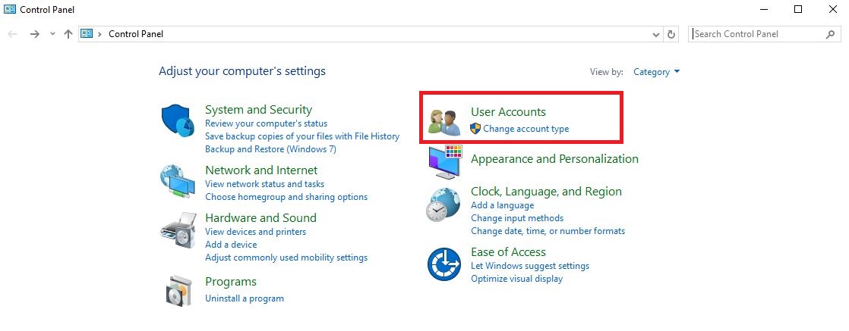This screenshot has height=331, width=849.
Task: Click the Appearance and Personalization monitor icon
Action: tap(445, 161)
